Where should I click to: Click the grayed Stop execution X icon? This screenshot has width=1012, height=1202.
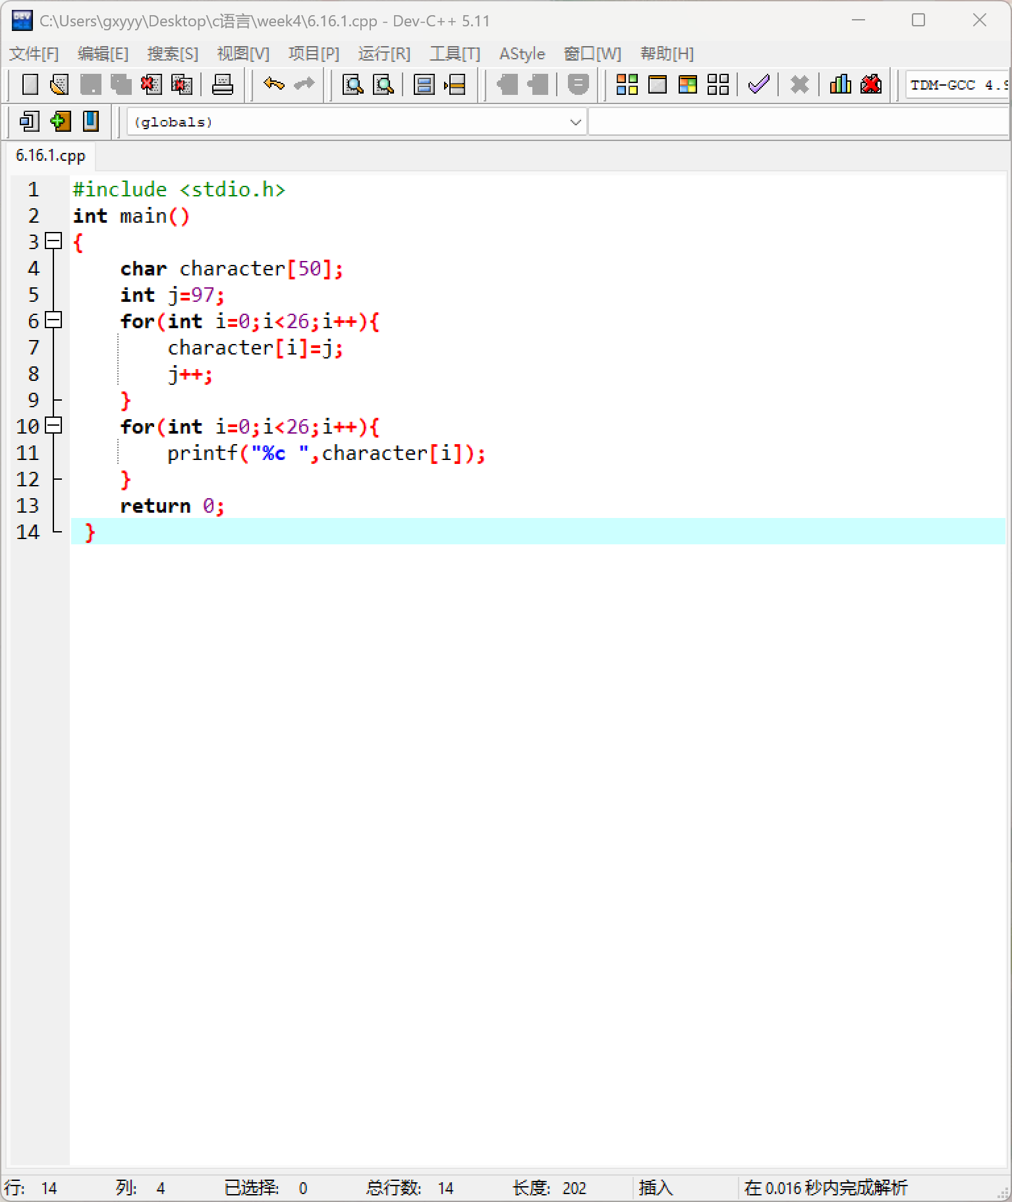(x=799, y=84)
